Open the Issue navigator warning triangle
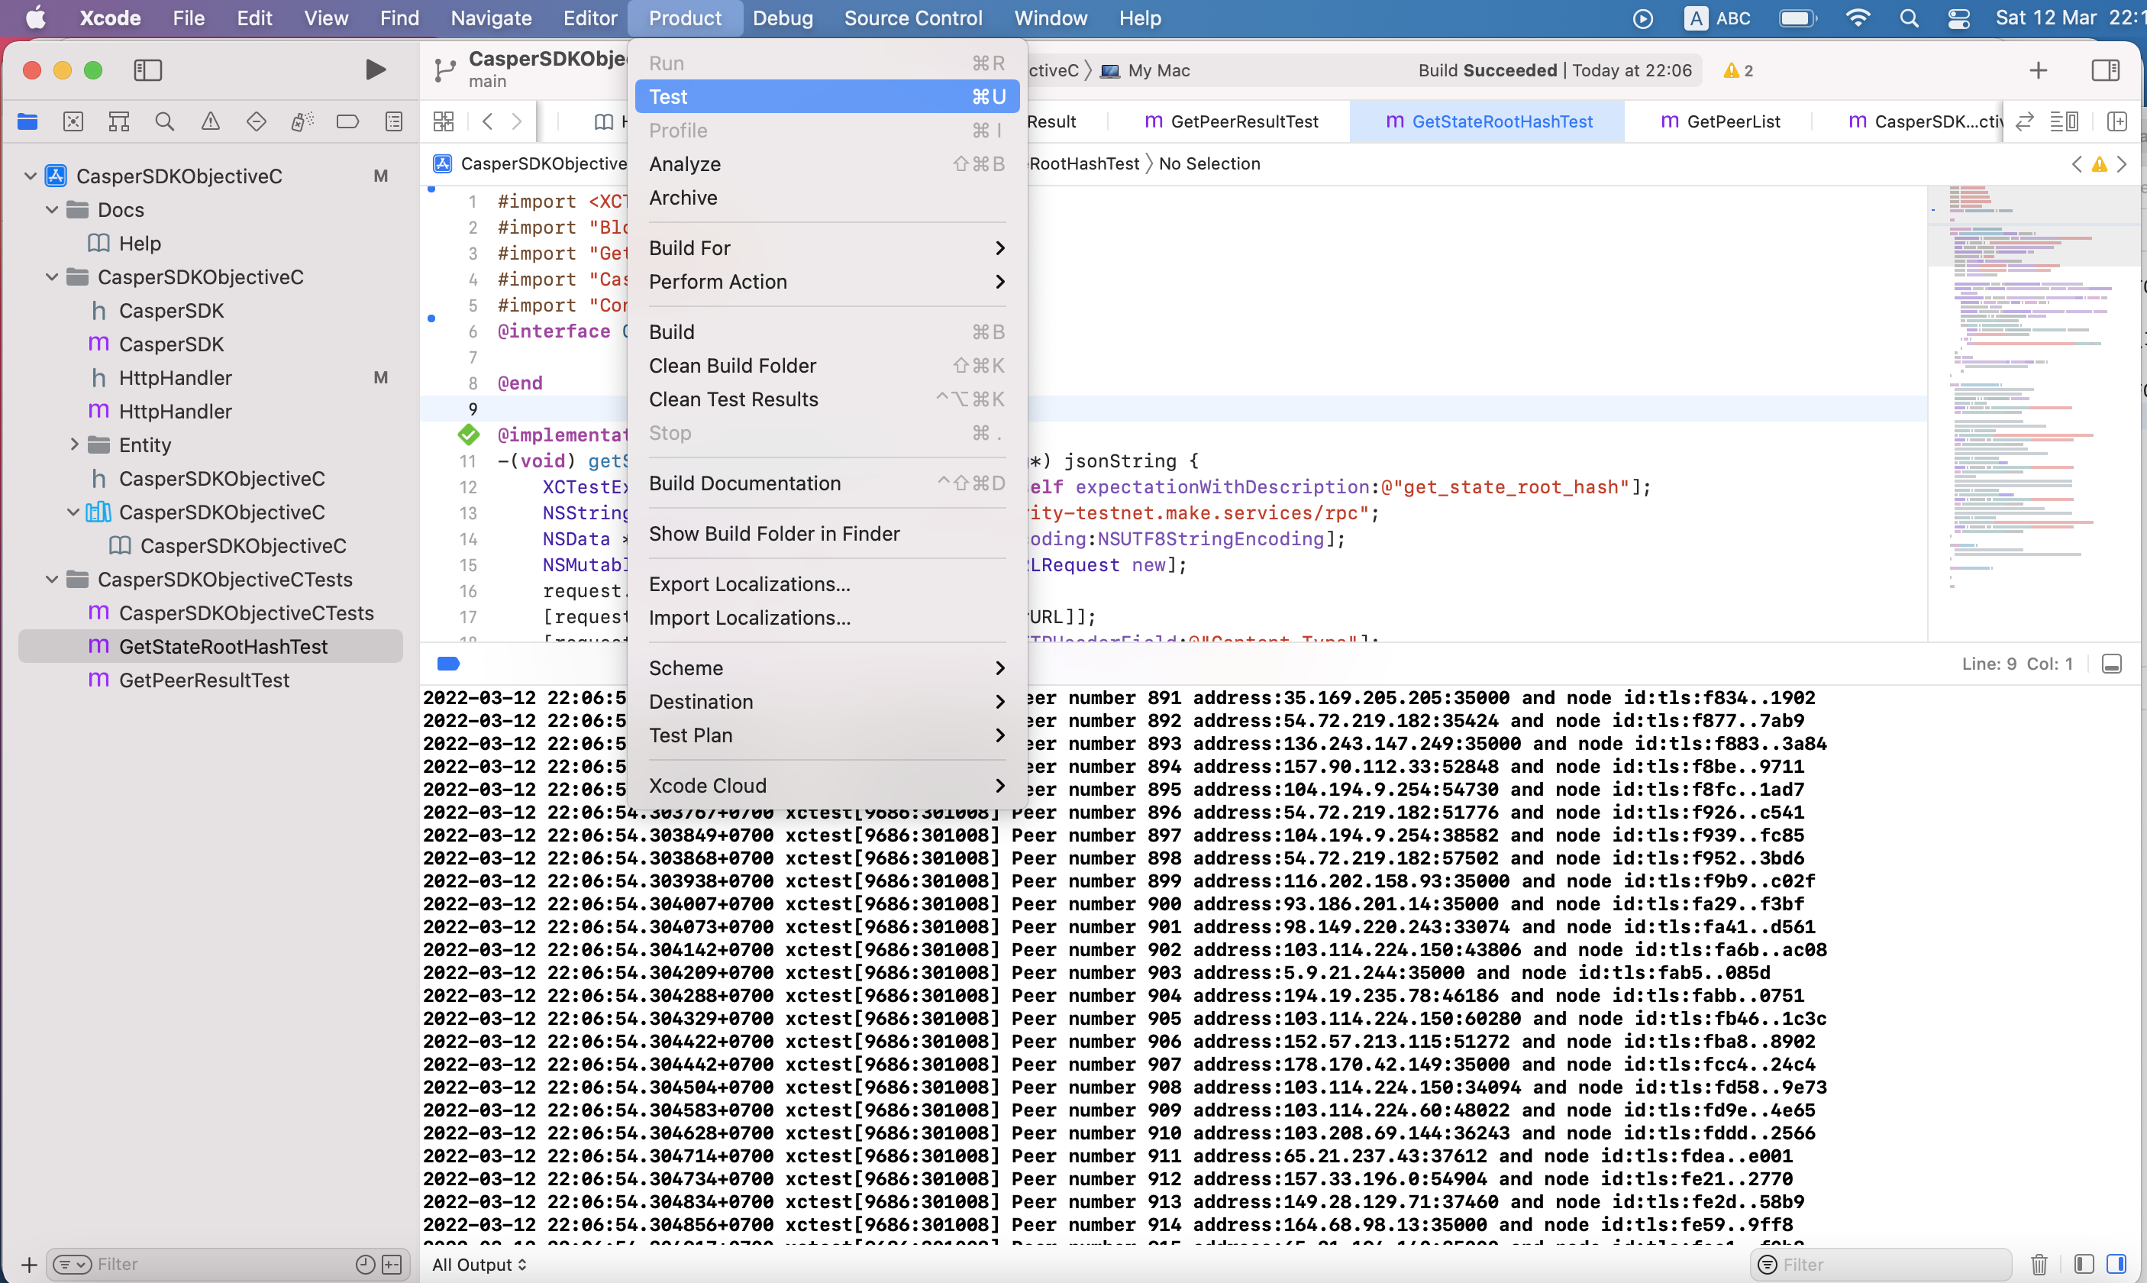Viewport: 2147px width, 1283px height. (x=210, y=121)
